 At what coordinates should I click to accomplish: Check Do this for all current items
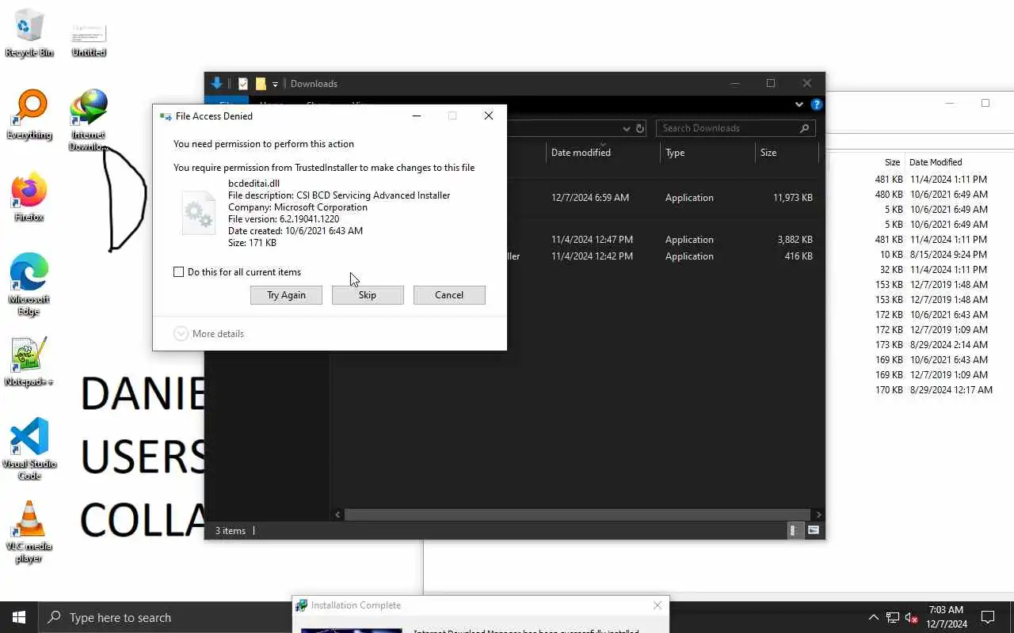point(179,272)
